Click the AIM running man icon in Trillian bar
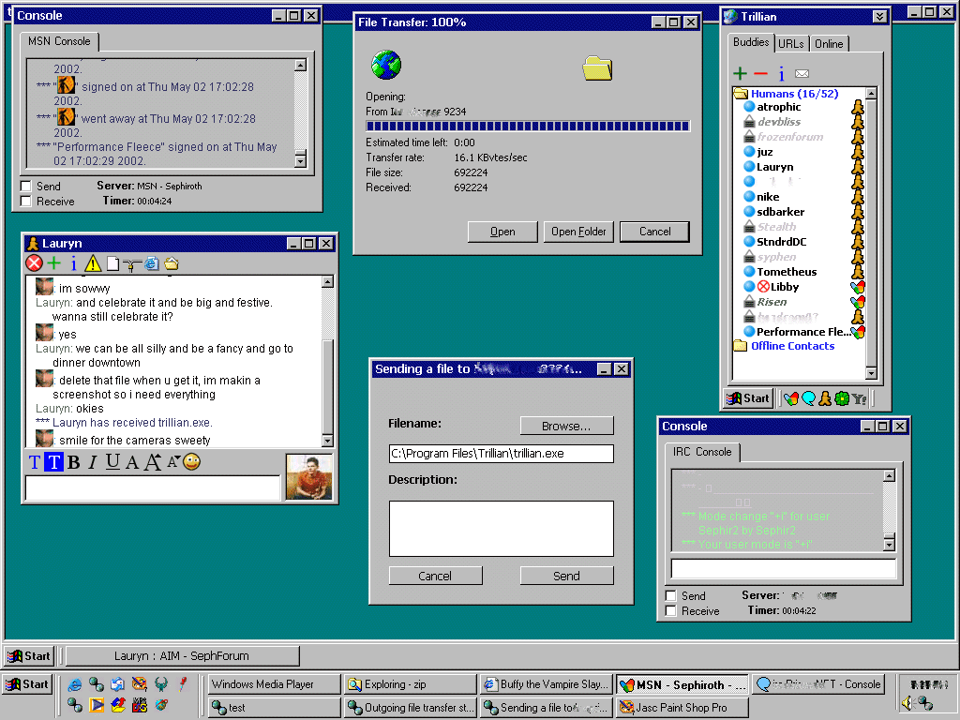 tap(825, 398)
